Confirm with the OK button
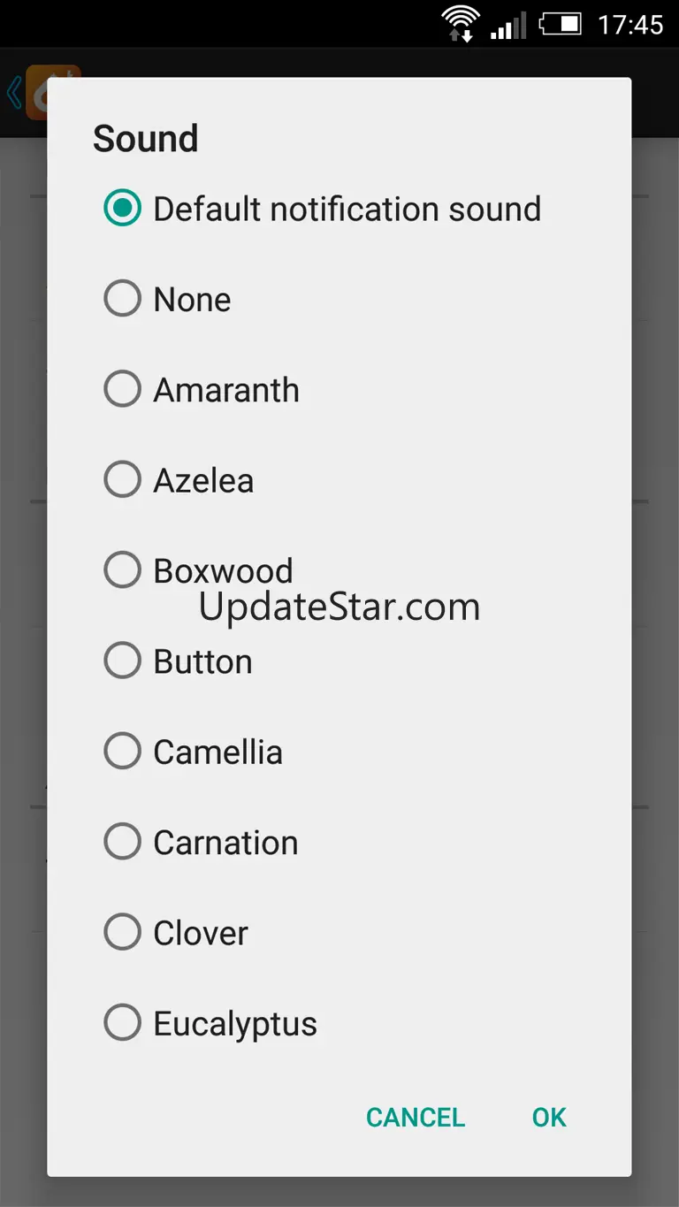The width and height of the screenshot is (679, 1207). (549, 1117)
